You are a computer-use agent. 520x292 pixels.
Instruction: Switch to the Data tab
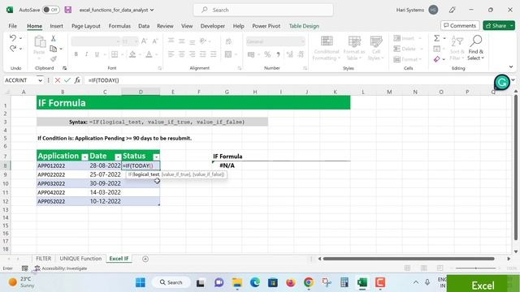click(144, 26)
